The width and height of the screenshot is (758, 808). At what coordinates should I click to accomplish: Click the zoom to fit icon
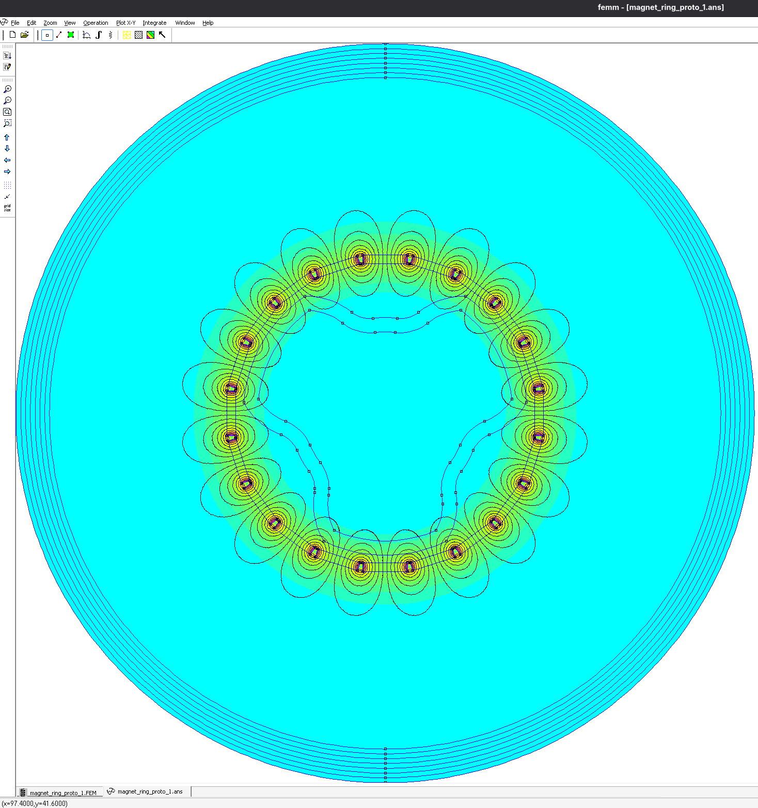(7, 112)
